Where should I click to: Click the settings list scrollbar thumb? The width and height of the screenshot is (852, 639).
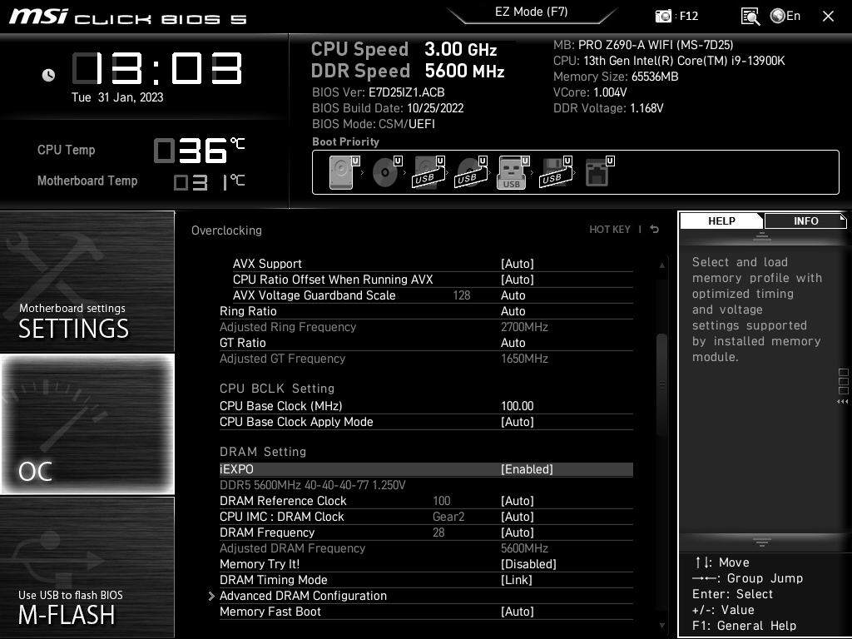pyautogui.click(x=661, y=384)
